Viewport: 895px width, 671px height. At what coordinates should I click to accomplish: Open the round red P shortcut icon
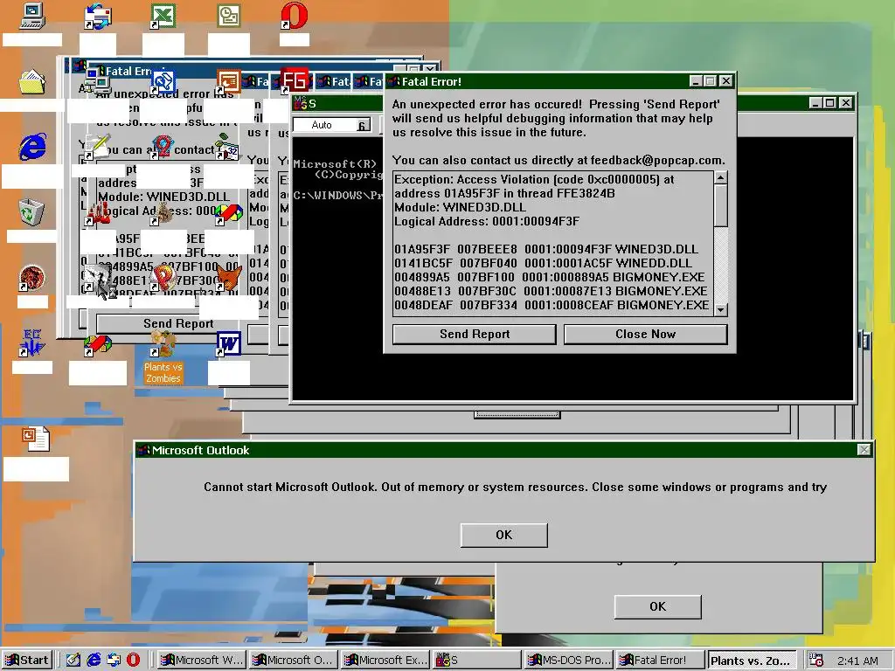163,278
